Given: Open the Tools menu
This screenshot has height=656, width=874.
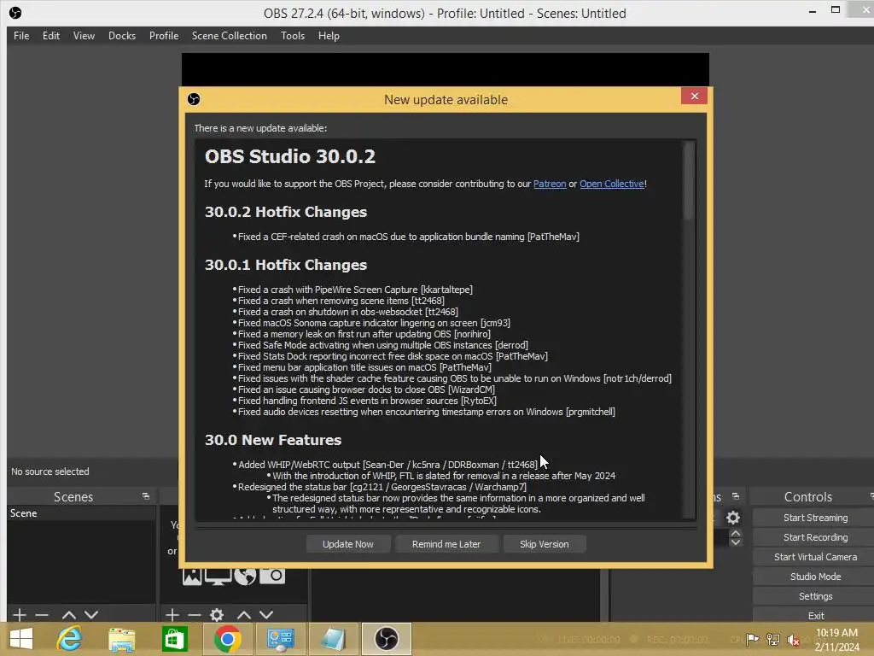Looking at the screenshot, I should click(293, 36).
